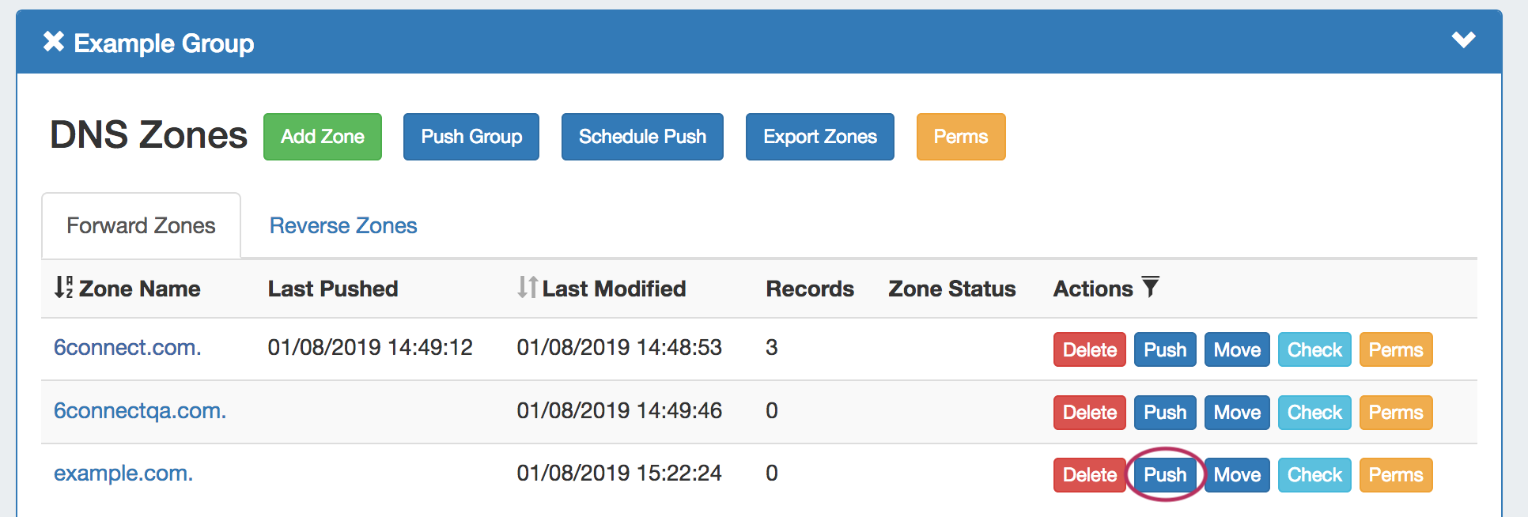Image resolution: width=1528 pixels, height=517 pixels.
Task: Open the Actions filter funnel icon
Action: (1151, 287)
